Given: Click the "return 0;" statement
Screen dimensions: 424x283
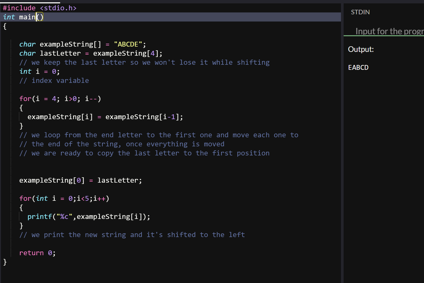Looking at the screenshot, I should [37, 253].
